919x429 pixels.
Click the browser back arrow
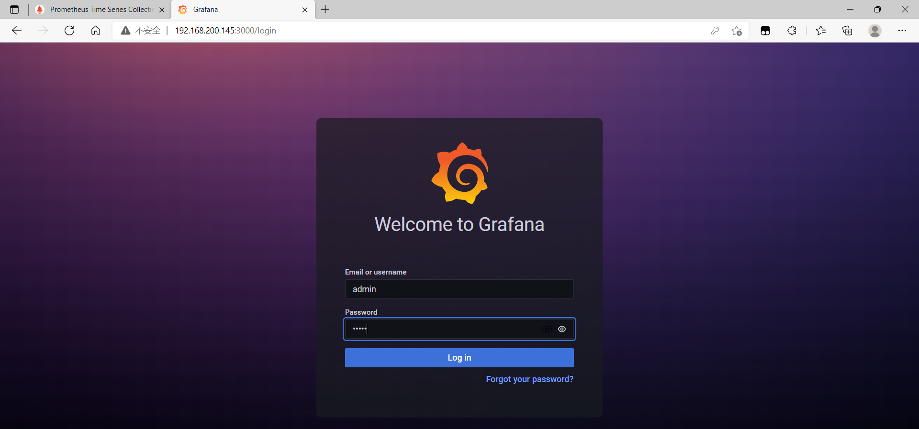(17, 31)
